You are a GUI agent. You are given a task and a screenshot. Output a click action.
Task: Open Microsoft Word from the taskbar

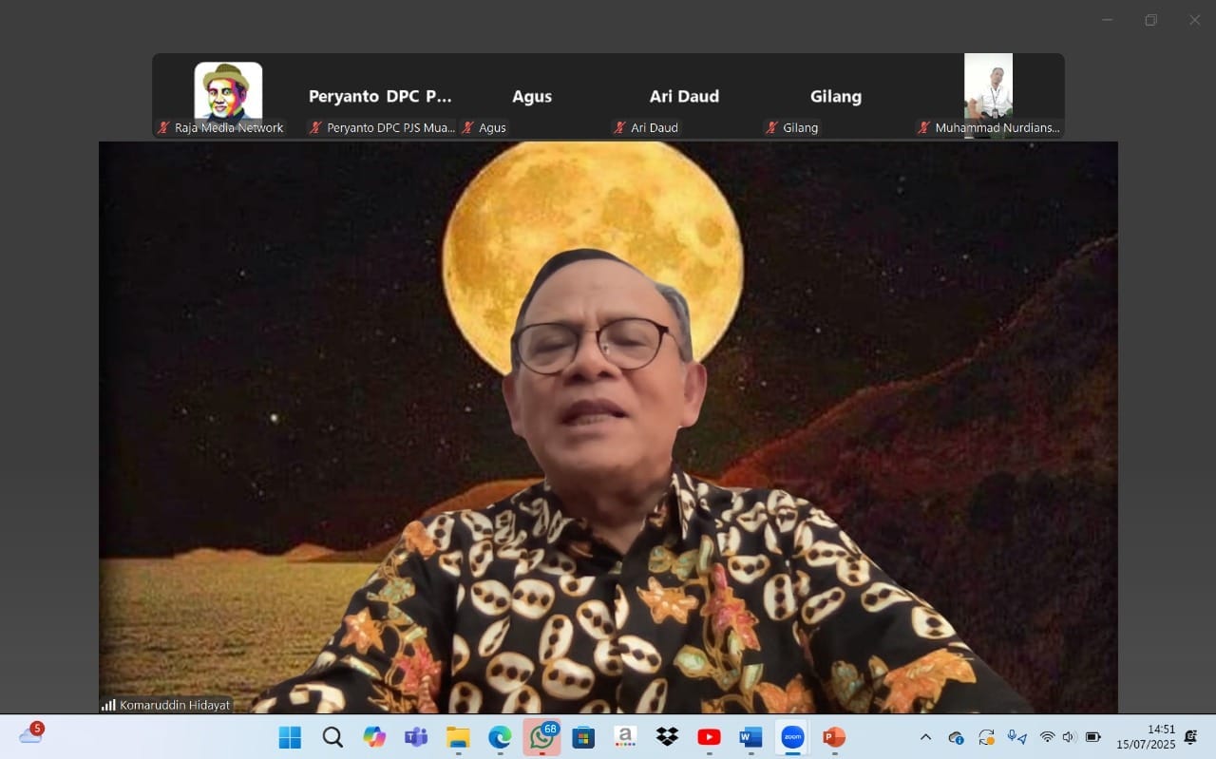(x=750, y=736)
